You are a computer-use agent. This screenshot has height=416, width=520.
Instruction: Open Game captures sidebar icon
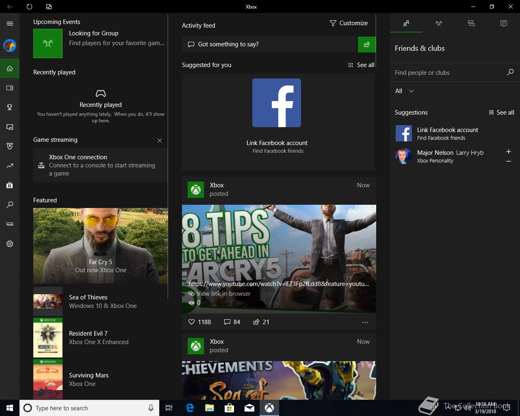[x=10, y=127]
